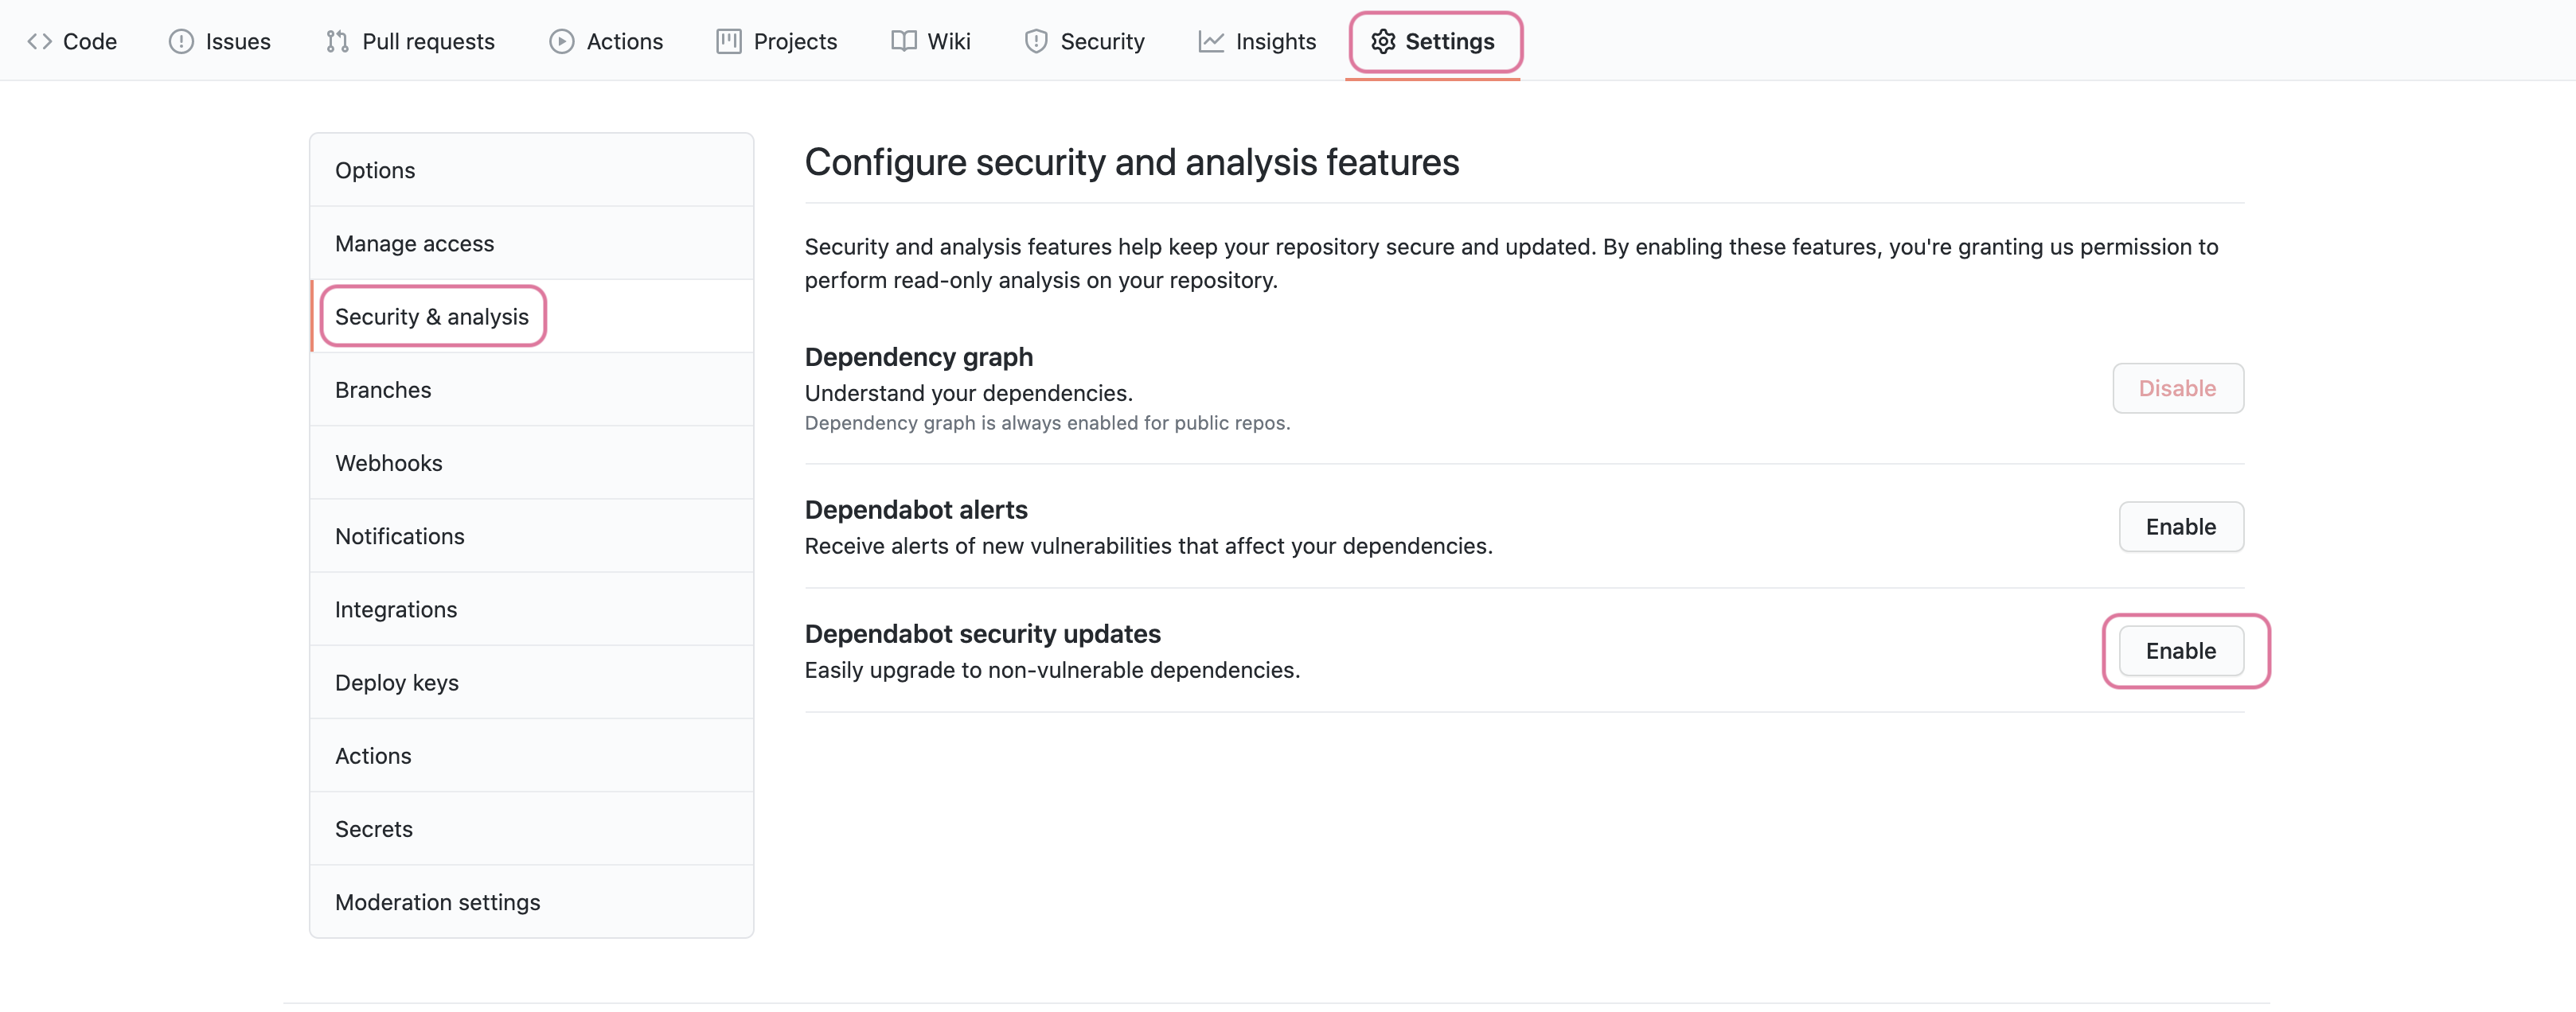Open Deploy keys settings
2576x1012 pixels.
[x=396, y=683]
